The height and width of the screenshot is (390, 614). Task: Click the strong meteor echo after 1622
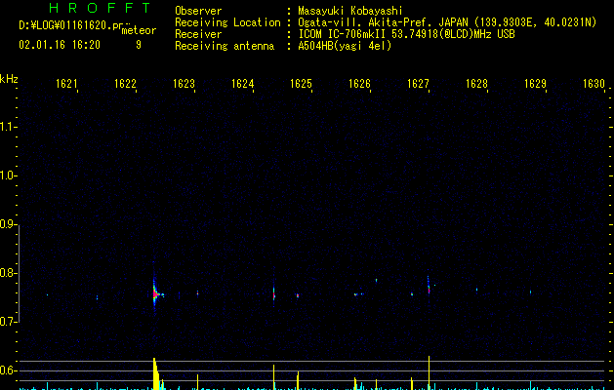155,293
